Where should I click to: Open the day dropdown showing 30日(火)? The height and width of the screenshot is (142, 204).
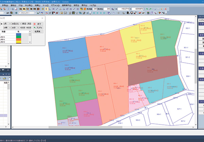pos(17,24)
